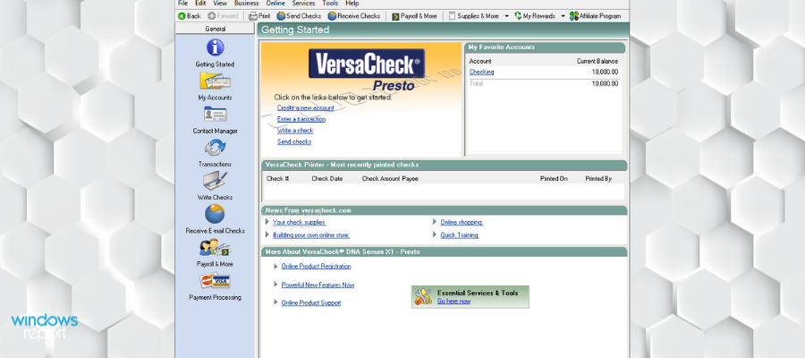
Task: Click the arrow beside Powerful New Features Now
Action: pos(276,285)
